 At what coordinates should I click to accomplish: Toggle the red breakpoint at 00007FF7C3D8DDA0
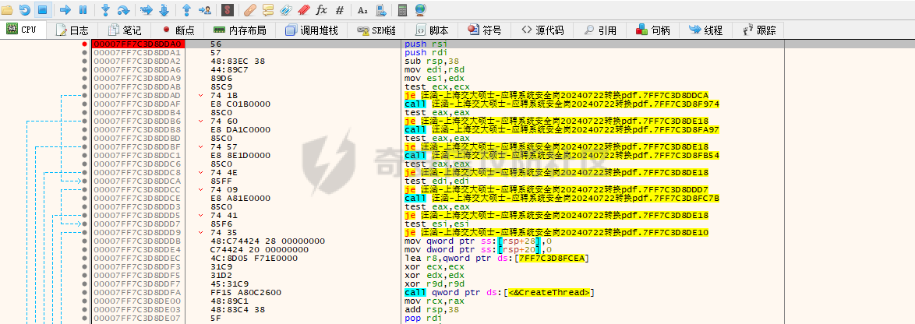tap(84, 44)
